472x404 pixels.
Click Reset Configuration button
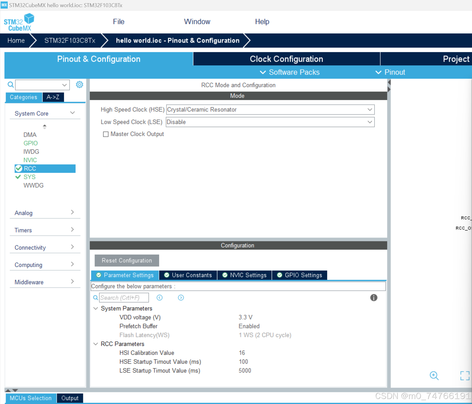[x=127, y=260]
